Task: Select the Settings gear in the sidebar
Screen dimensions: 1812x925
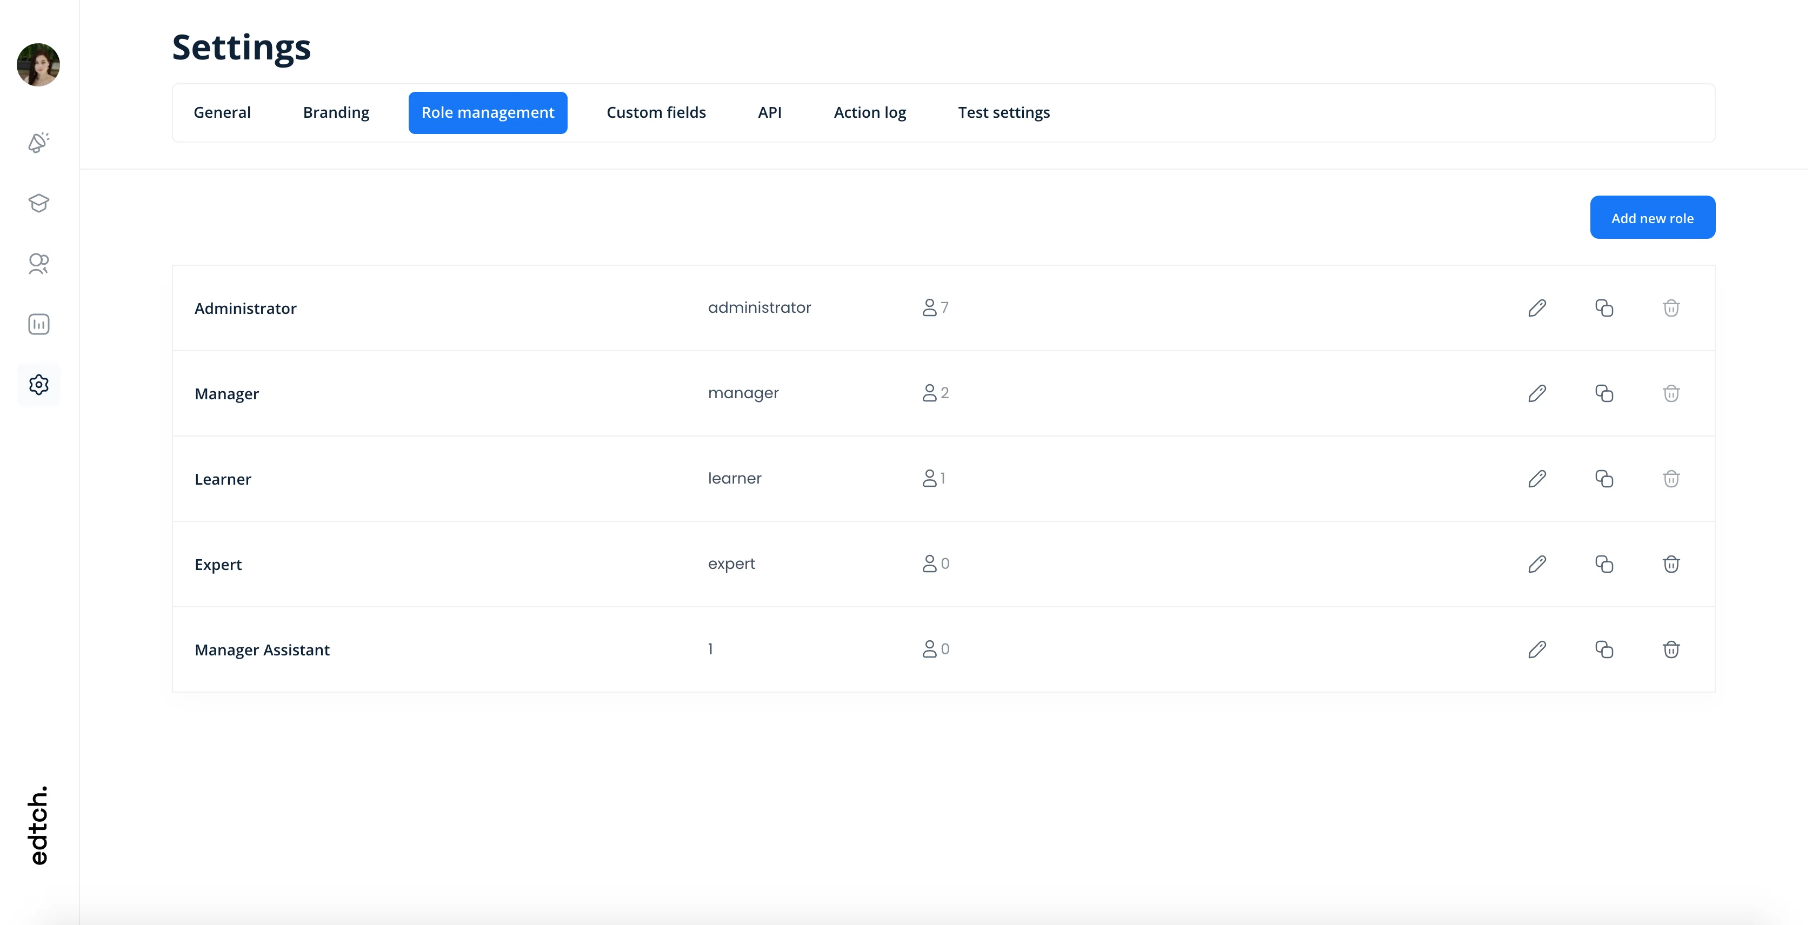Action: coord(39,385)
